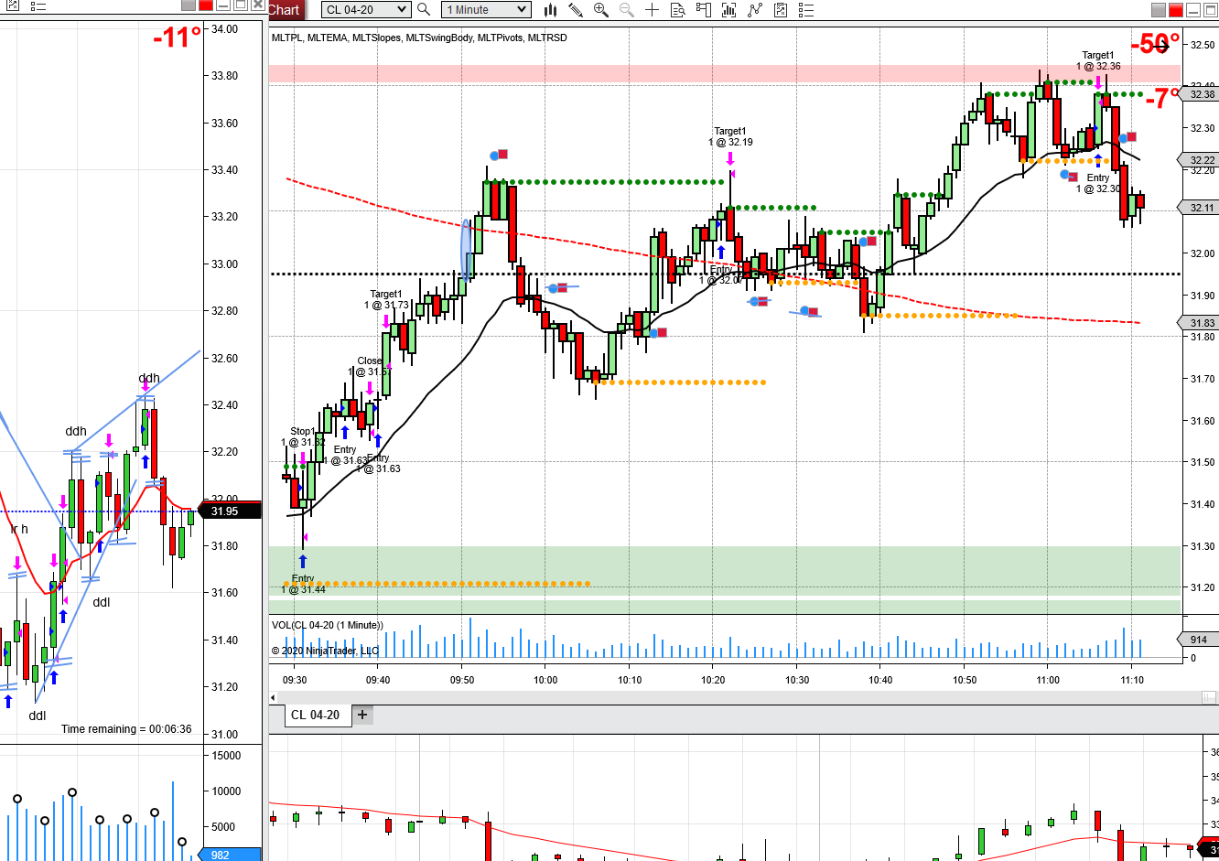The width and height of the screenshot is (1219, 861).
Task: Click red interval link in main chart
Action: (1175, 10)
